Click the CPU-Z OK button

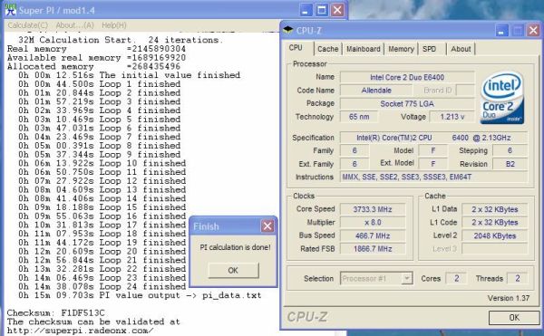pos(514,317)
